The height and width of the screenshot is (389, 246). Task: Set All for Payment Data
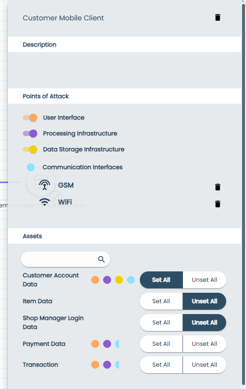[161, 344]
